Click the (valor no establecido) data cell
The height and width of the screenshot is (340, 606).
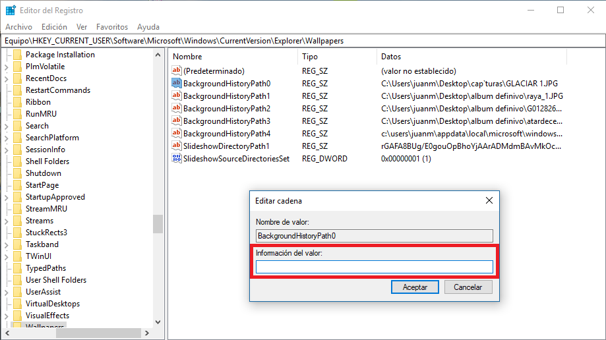[x=419, y=71]
